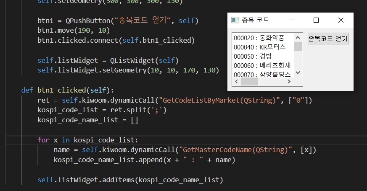
Task: Click code line 'for x in kospi_code_list:'
Action: [x=88, y=140]
